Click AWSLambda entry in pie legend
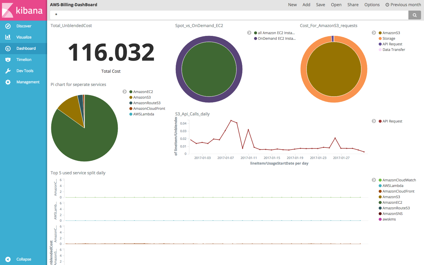Screen dimensions: 424x265 pyautogui.click(x=142, y=114)
